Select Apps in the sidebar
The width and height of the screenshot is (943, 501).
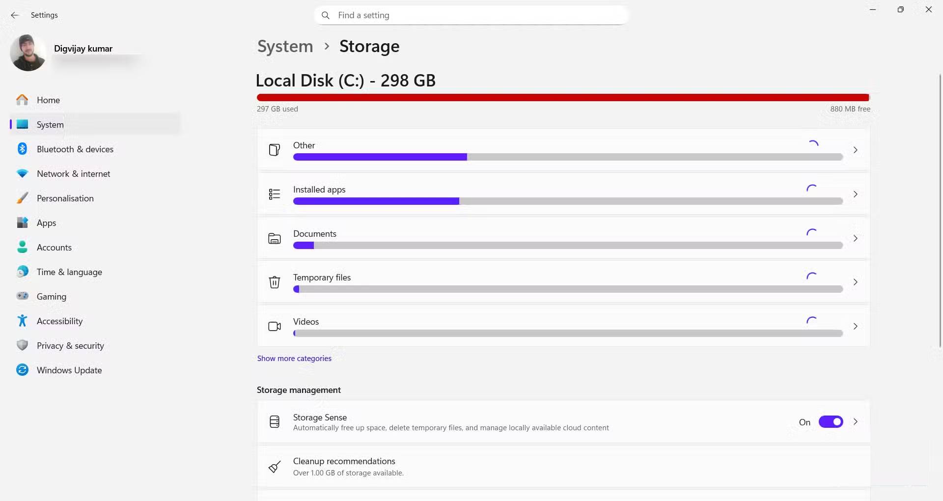(47, 223)
